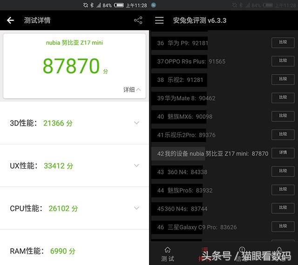The height and width of the screenshot is (265, 298).
Task: Click 比较 button for OPPO R9s Plus
Action: click(x=283, y=61)
